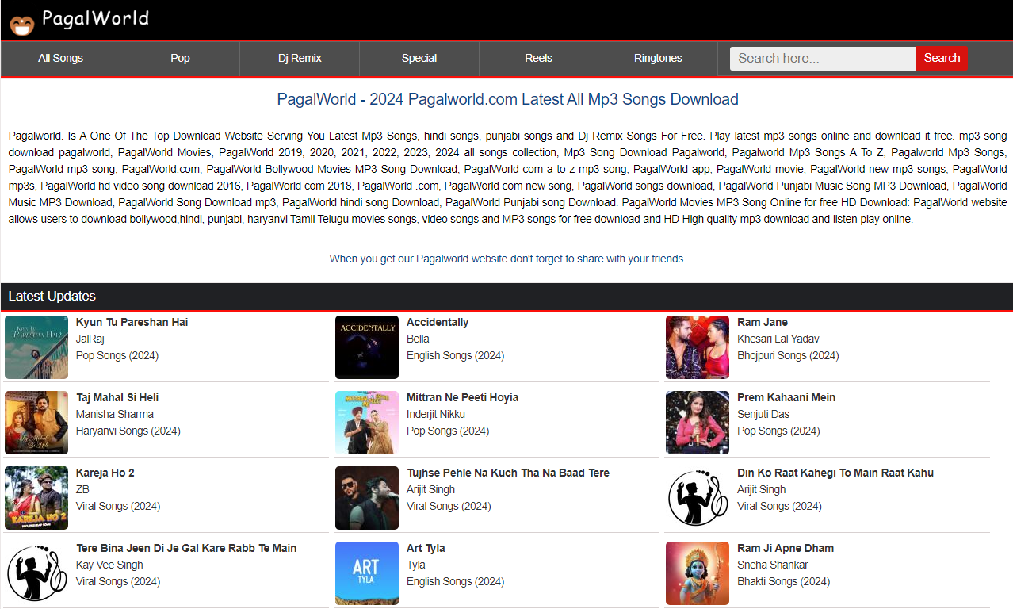Open the Ram Ji Apne Dham cover
Screen dimensions: 1013x609
(x=698, y=573)
